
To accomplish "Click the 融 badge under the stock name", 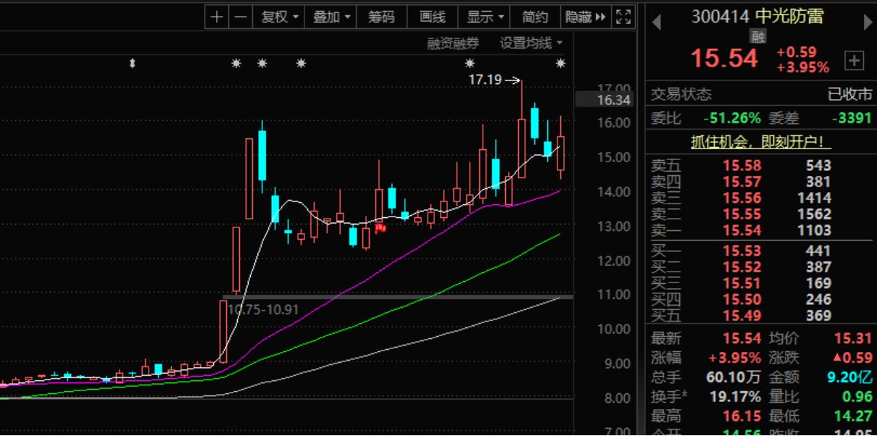I will tap(757, 36).
